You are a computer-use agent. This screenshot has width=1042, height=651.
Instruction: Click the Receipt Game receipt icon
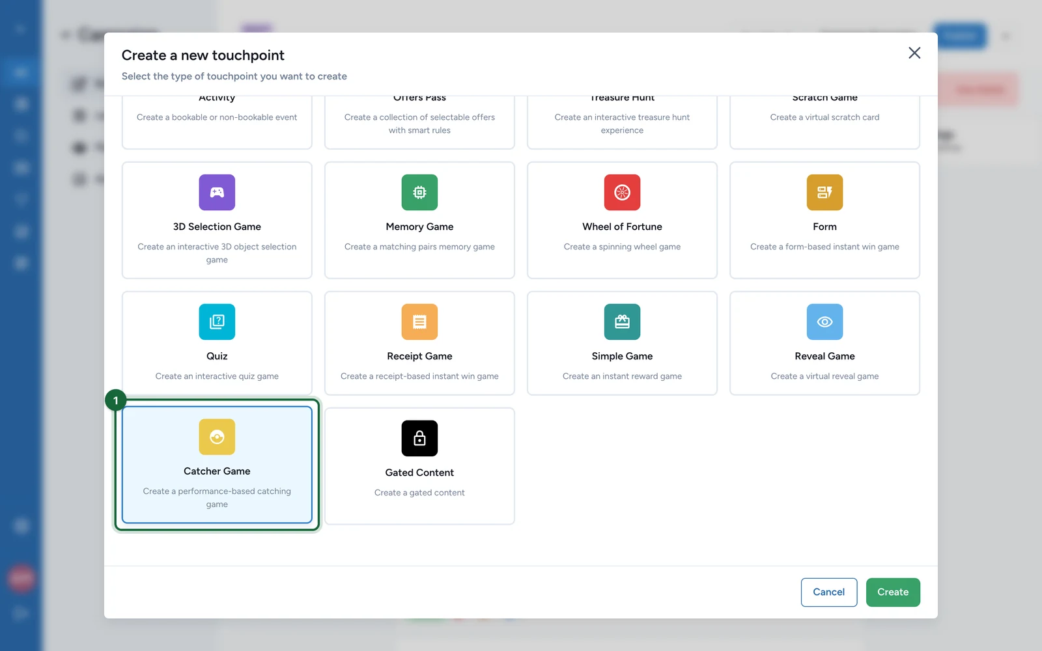(419, 322)
